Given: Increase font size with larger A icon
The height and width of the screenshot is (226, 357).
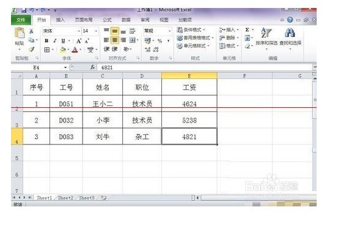Looking at the screenshot, I should (x=79, y=41).
